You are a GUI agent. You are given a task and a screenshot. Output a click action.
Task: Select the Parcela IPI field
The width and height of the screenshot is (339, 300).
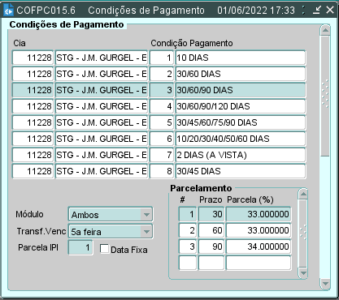point(80,247)
